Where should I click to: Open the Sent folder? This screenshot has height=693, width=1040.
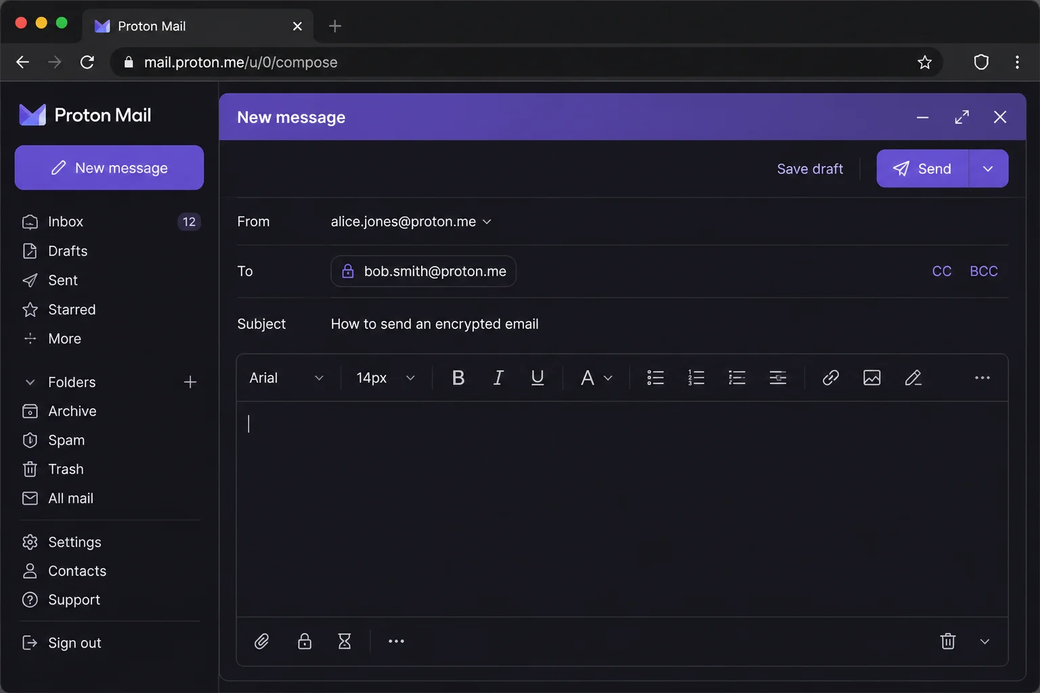pos(63,280)
